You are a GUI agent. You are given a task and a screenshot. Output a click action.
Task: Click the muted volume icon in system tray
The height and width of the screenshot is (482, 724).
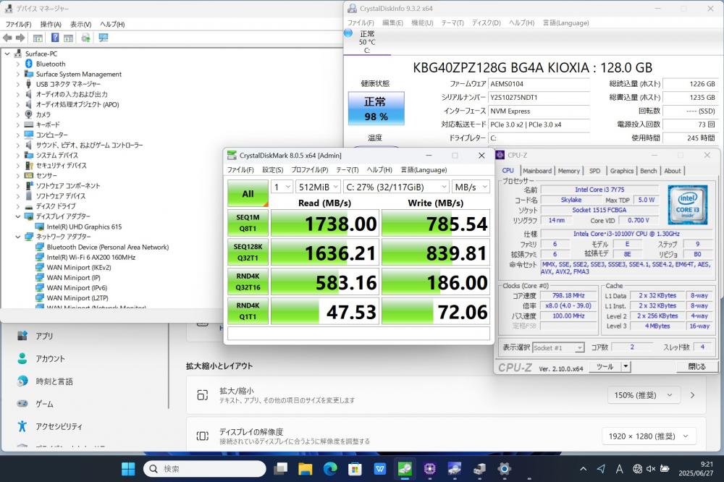651,469
